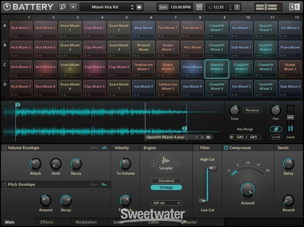Click the Pitch Envelope Decay knob

click(x=66, y=200)
